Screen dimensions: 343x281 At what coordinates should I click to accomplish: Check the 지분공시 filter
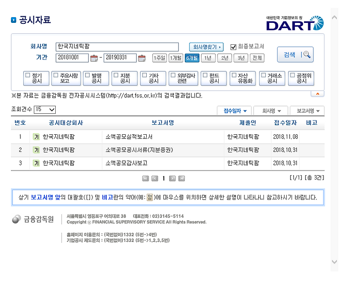coord(116,75)
